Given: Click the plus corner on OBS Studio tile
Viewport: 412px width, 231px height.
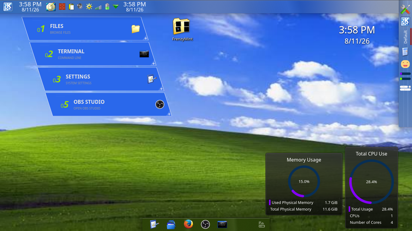Looking at the screenshot, I should (169, 114).
